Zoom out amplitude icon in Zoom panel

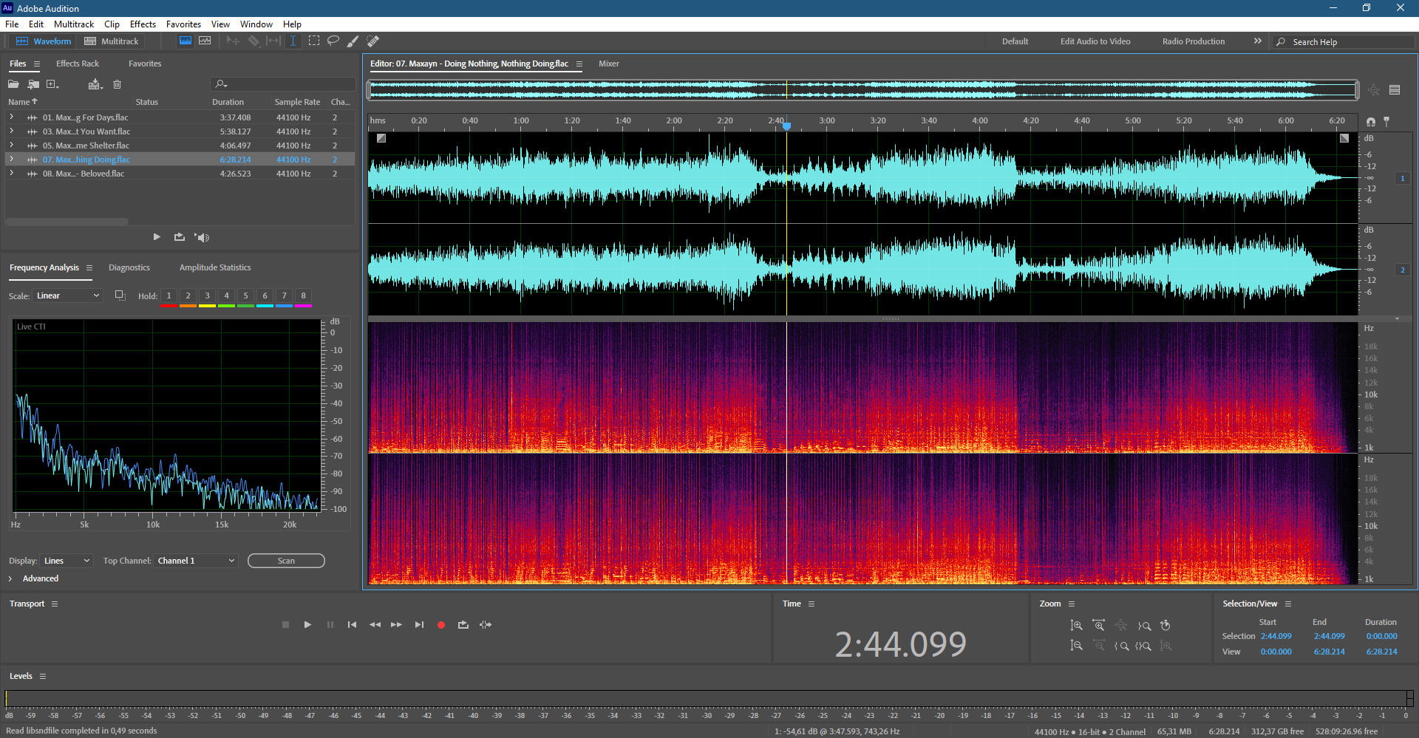(1076, 646)
